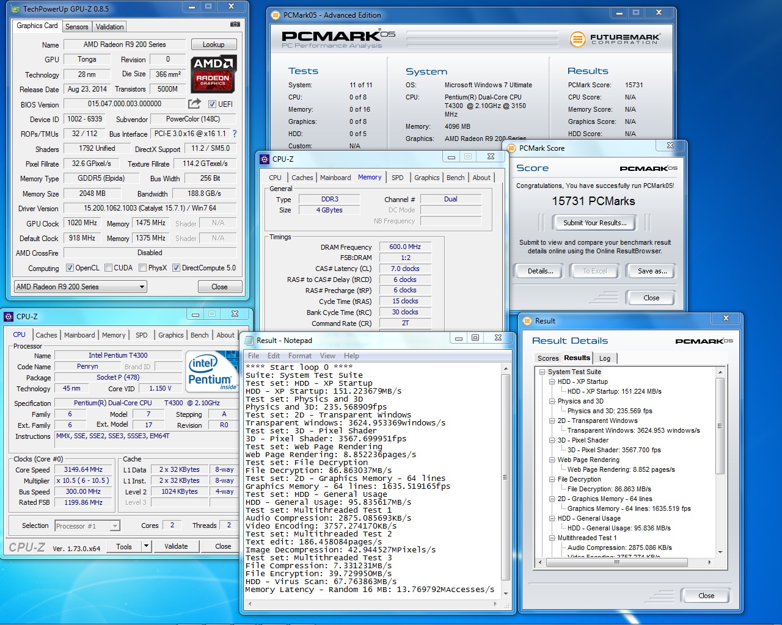Viewport: 782px width, 625px height.
Task: Open the Notepad File menu
Action: tap(254, 356)
